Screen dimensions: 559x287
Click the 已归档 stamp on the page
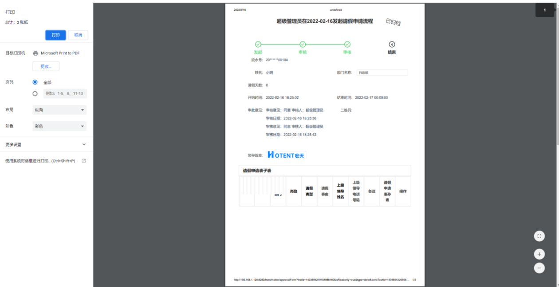click(393, 22)
